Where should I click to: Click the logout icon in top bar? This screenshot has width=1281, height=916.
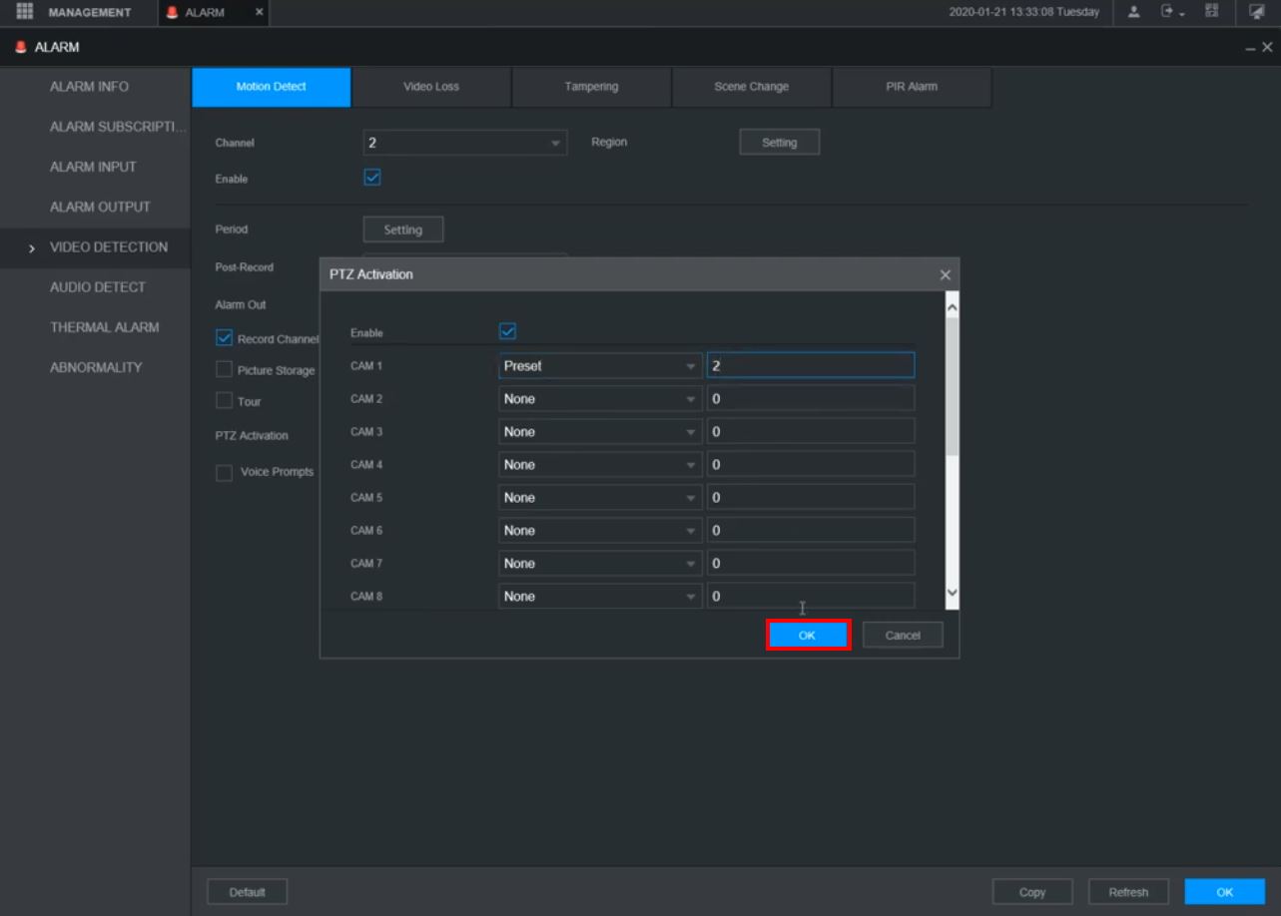coord(1168,12)
